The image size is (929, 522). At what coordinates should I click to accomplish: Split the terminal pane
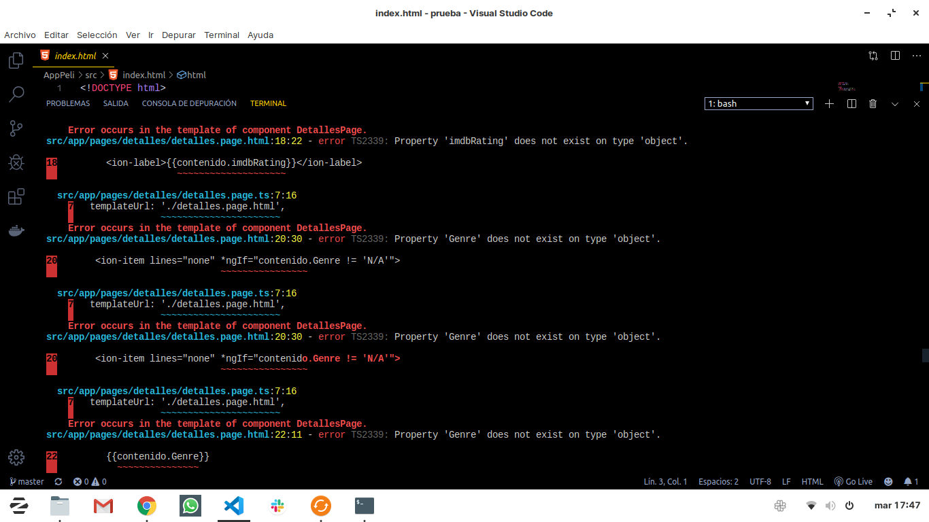pos(851,103)
